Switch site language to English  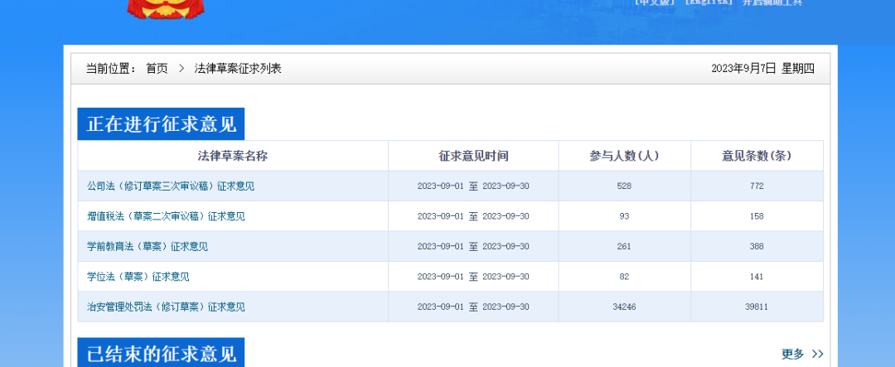(x=707, y=2)
